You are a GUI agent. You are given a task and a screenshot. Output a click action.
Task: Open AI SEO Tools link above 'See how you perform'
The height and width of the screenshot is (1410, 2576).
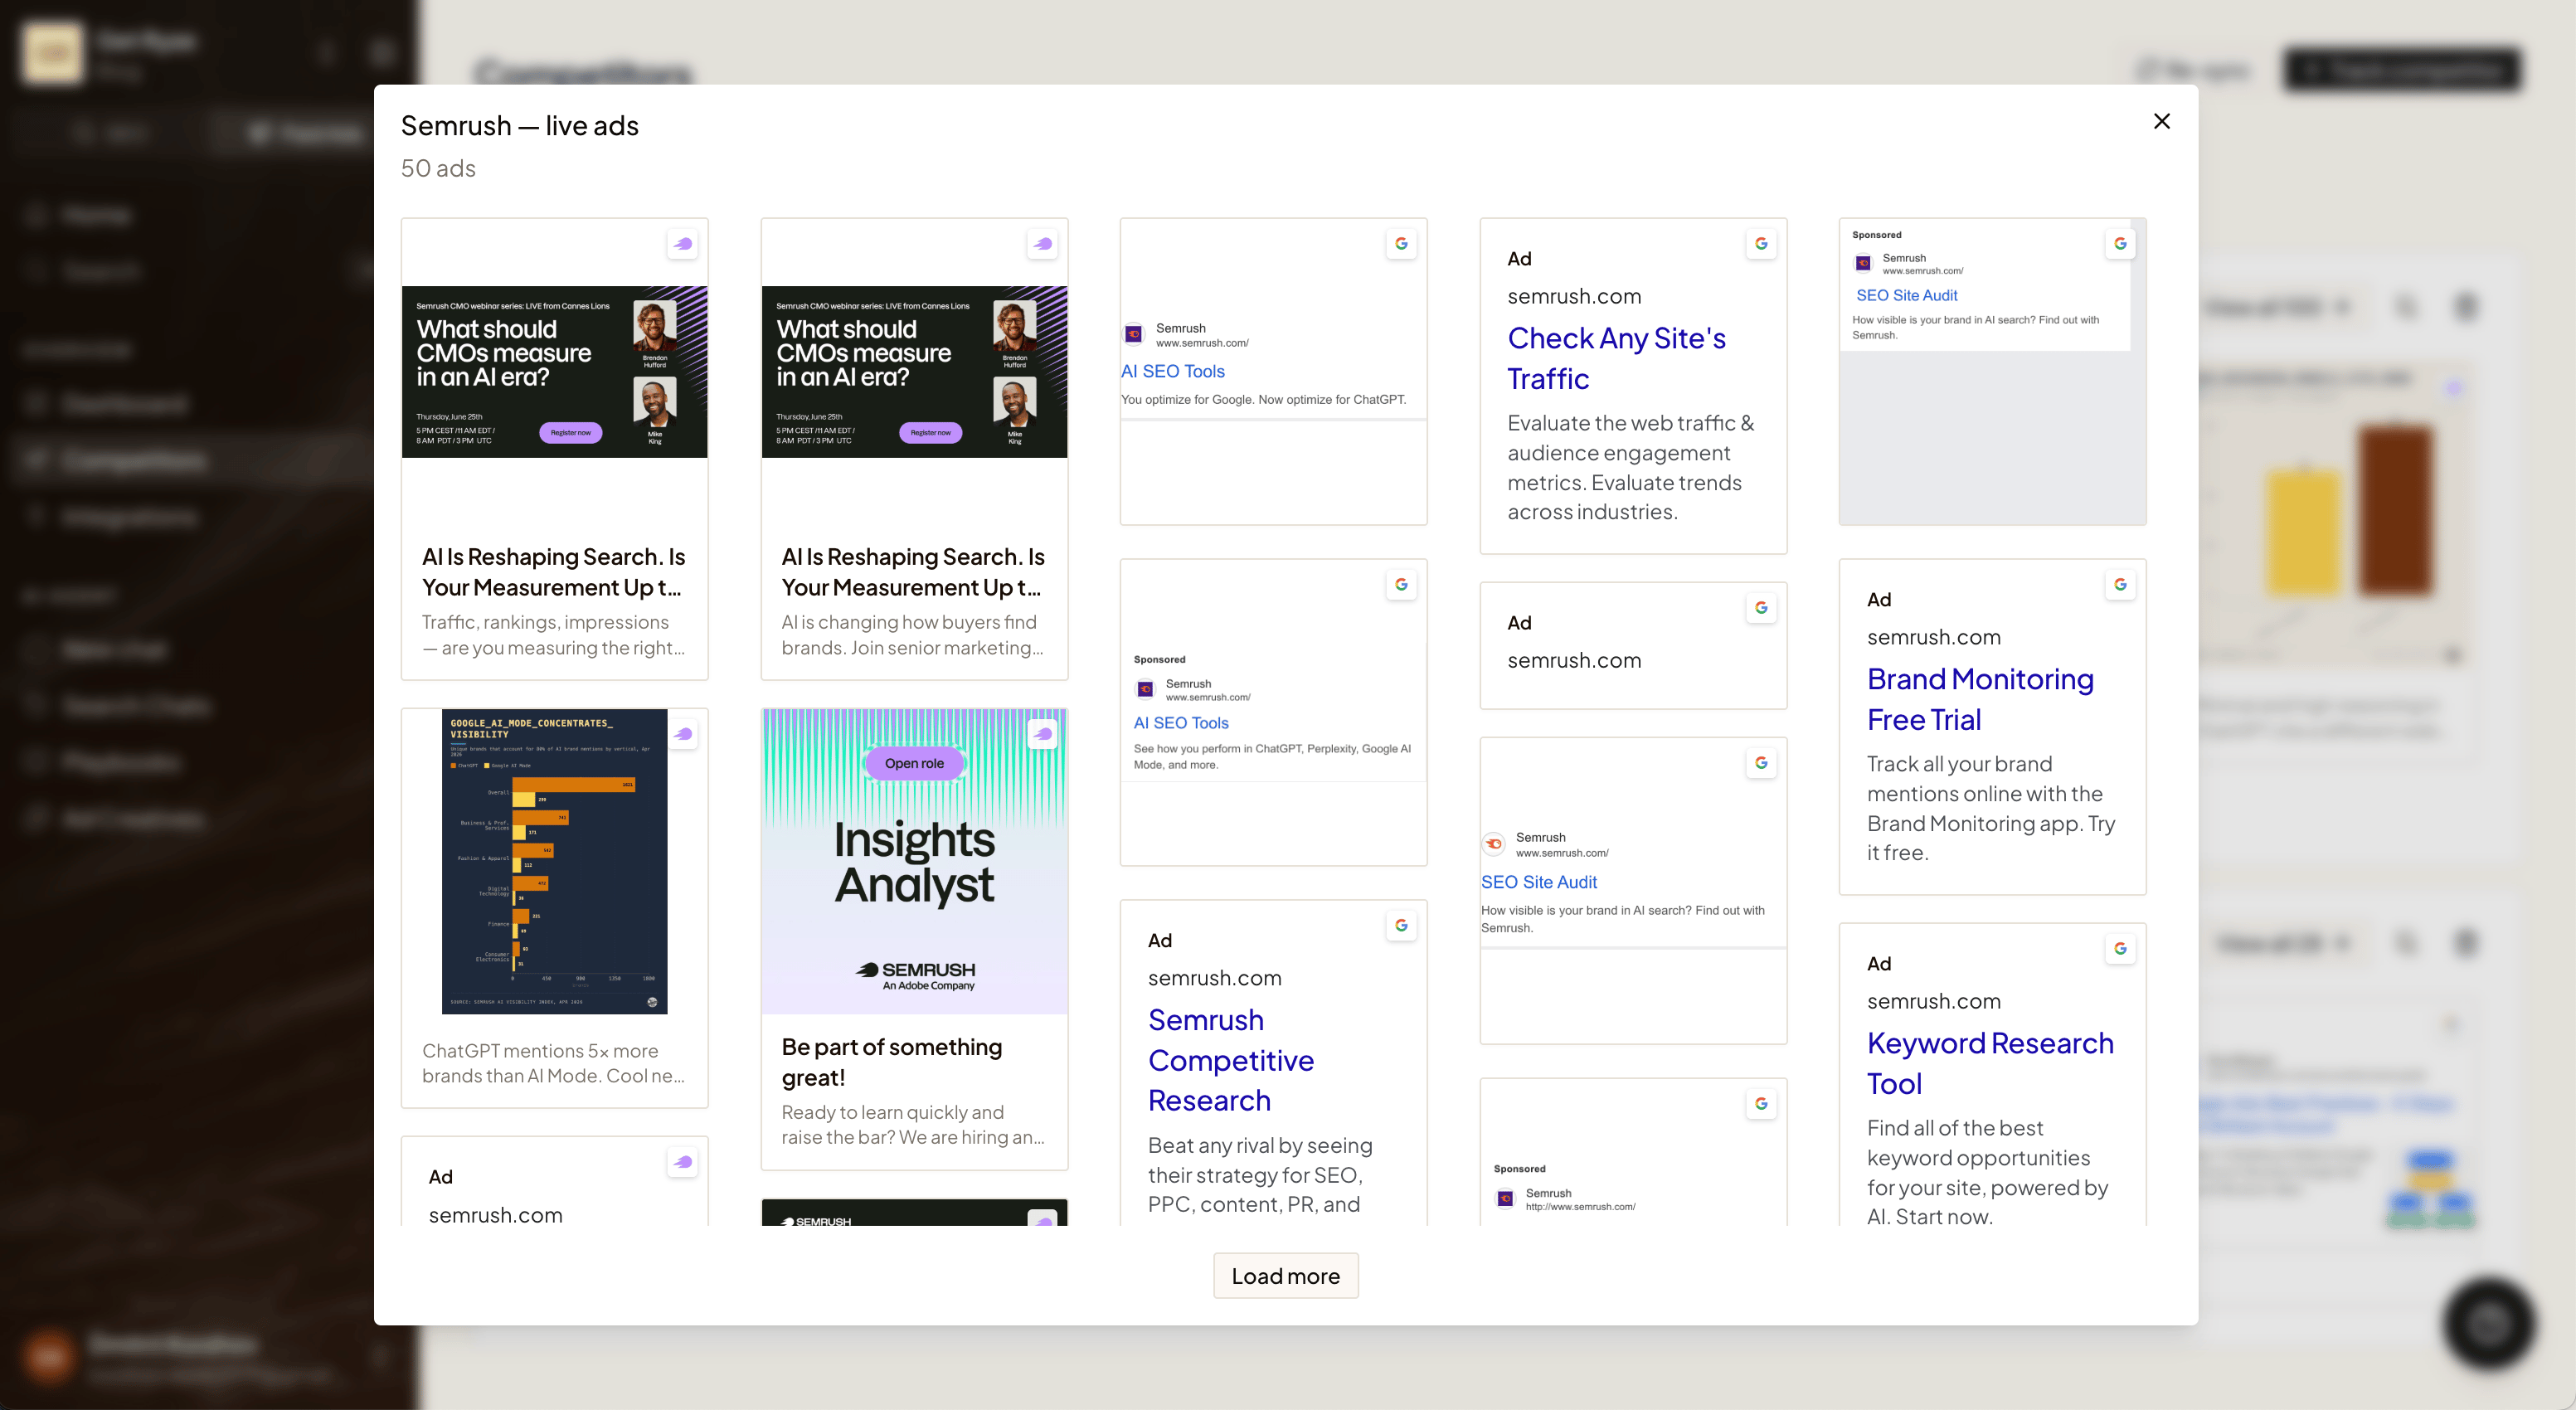(x=1181, y=722)
